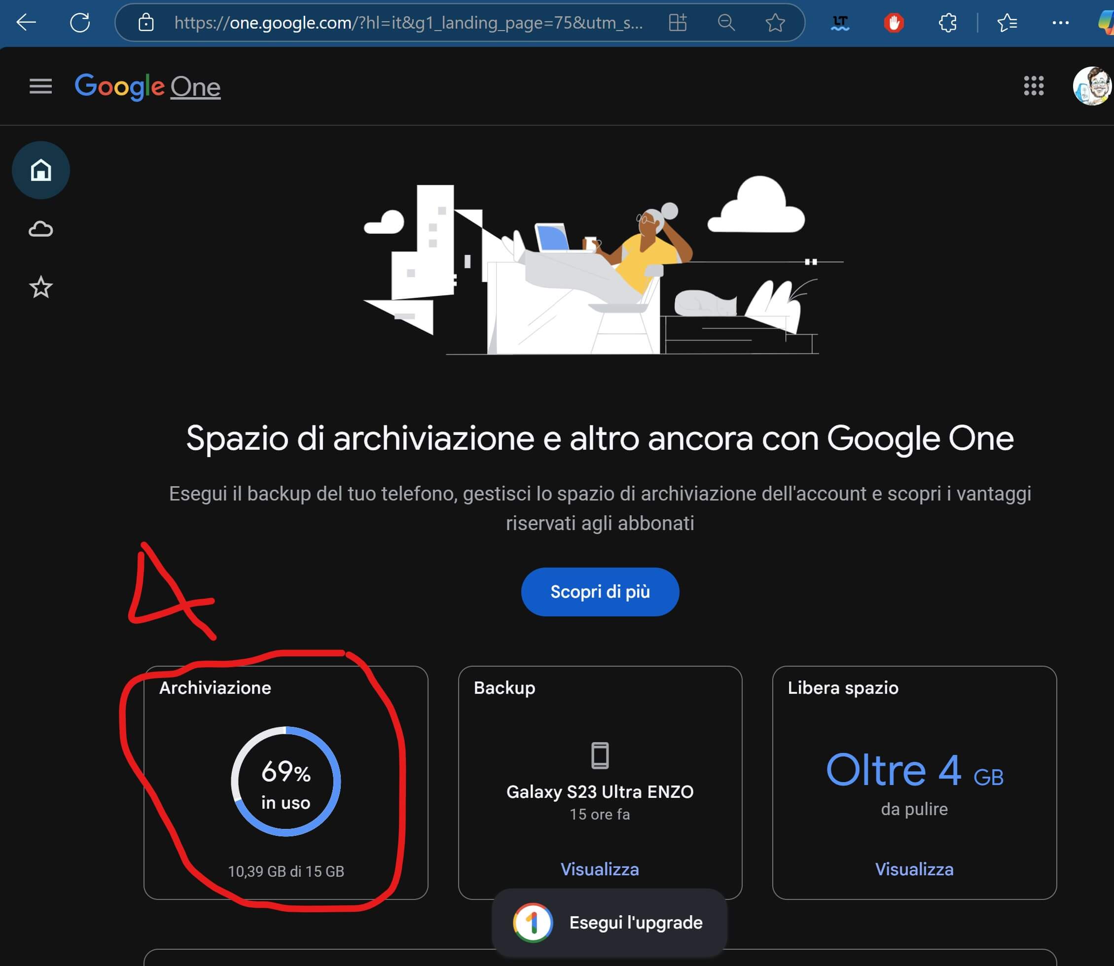Open browser settings three-dots menu

[x=1060, y=23]
